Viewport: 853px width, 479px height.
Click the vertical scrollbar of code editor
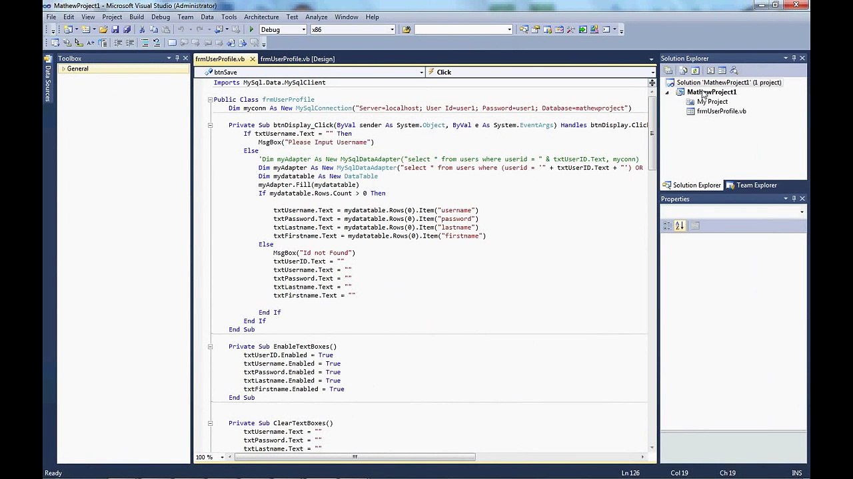[652, 133]
